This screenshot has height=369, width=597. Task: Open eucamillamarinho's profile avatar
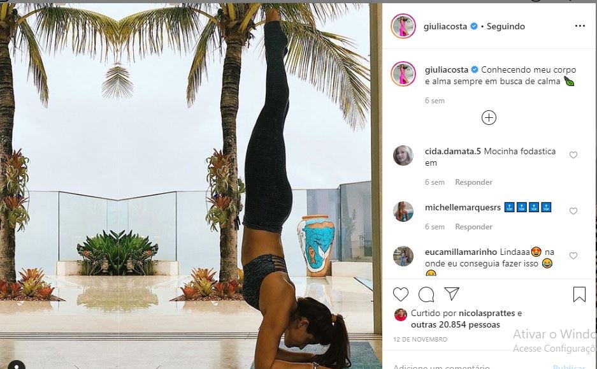coord(403,256)
